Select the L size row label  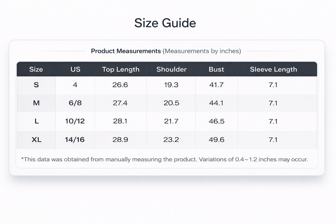pyautogui.click(x=37, y=121)
